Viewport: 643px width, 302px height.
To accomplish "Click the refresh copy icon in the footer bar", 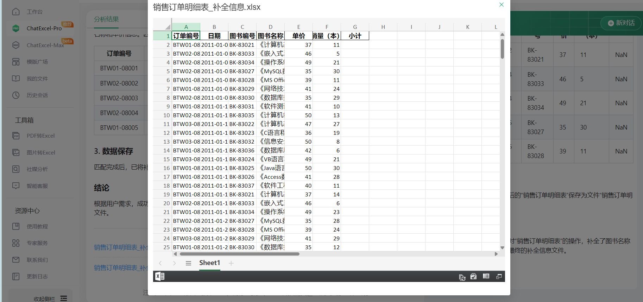I will (x=462, y=277).
